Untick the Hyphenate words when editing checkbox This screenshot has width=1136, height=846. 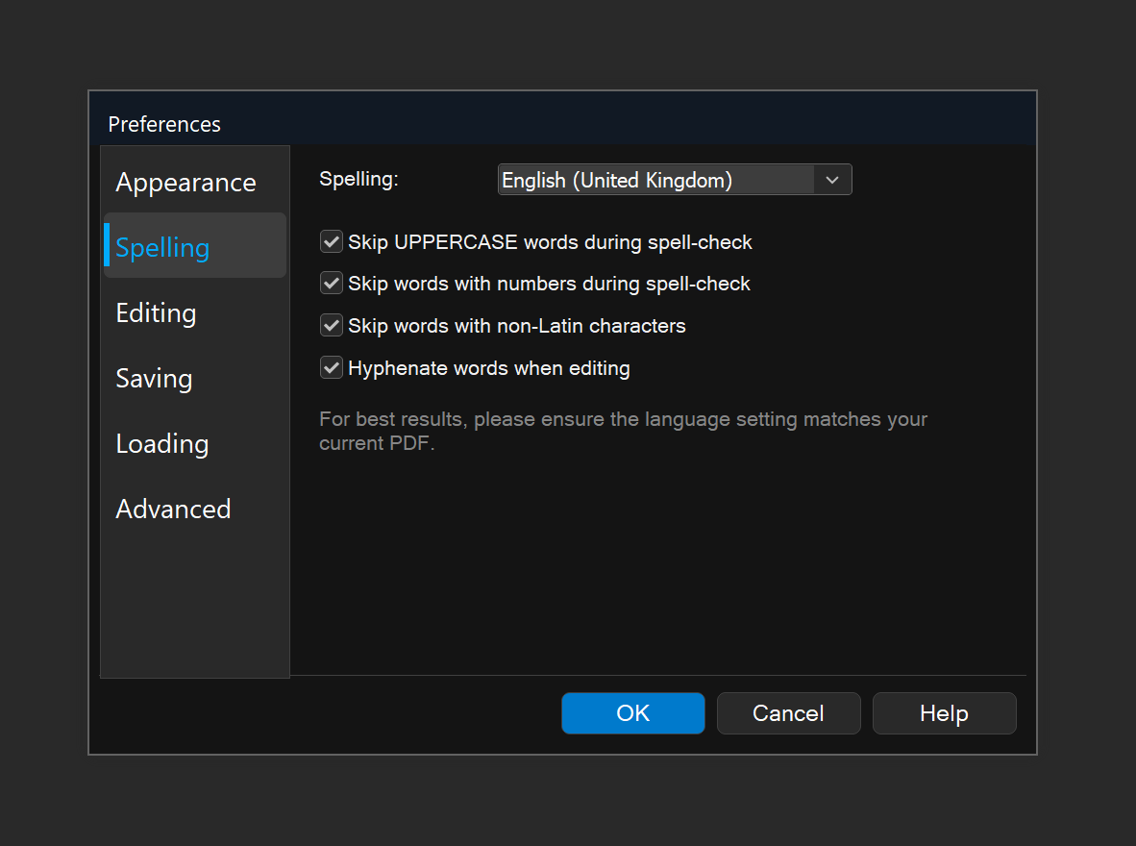point(332,368)
